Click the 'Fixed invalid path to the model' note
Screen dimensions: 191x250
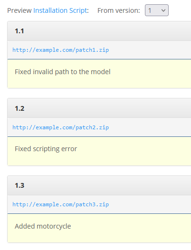pos(63,72)
